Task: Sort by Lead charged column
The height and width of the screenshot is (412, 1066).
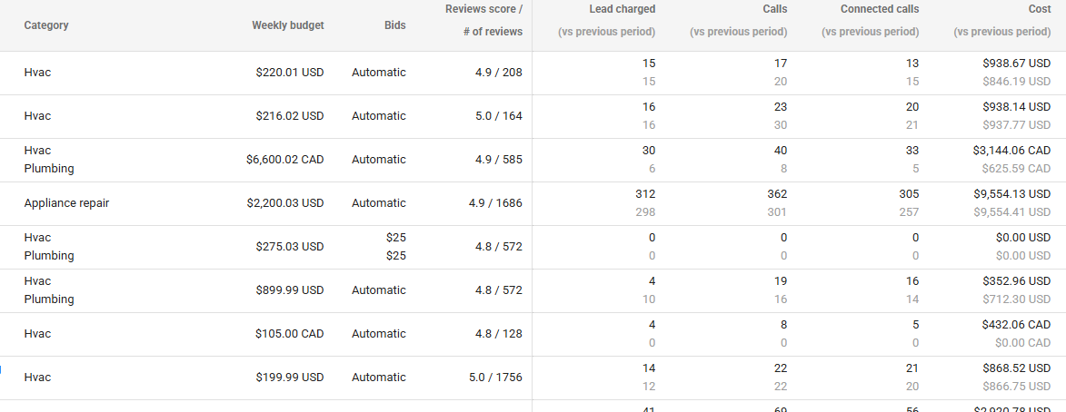Action: click(x=622, y=9)
